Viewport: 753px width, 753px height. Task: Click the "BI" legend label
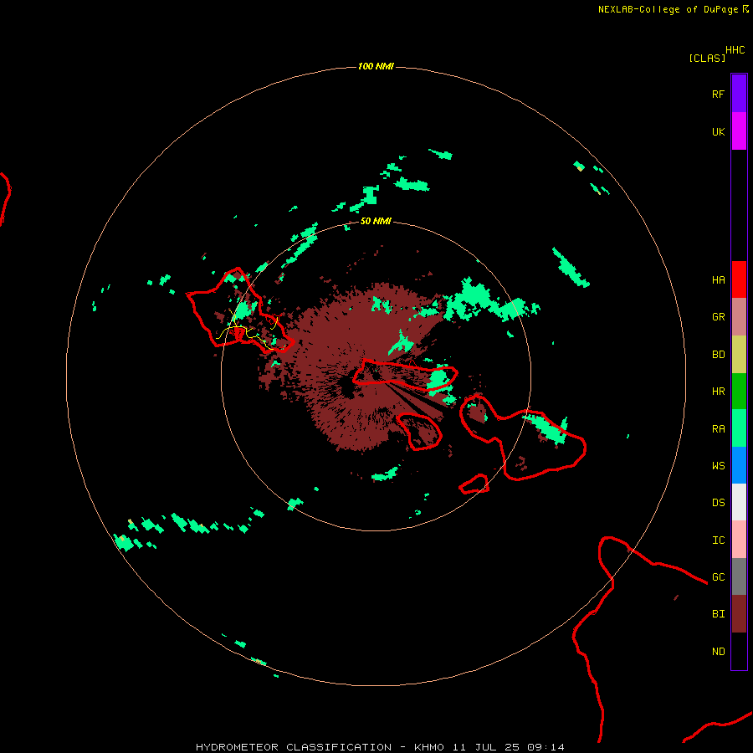719,614
